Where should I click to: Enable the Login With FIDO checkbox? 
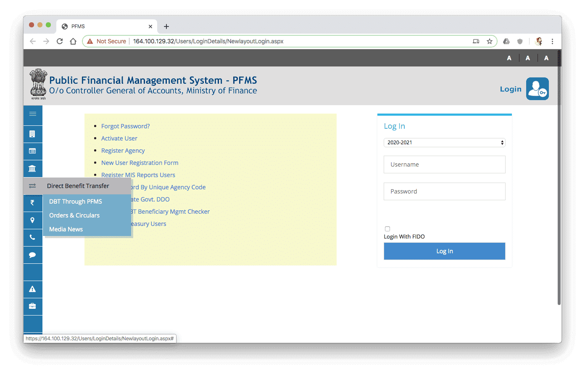(x=387, y=229)
